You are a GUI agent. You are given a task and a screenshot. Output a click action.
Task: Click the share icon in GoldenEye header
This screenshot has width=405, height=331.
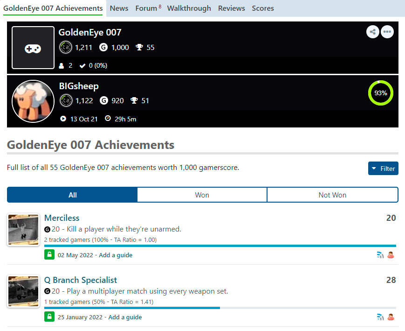click(372, 32)
